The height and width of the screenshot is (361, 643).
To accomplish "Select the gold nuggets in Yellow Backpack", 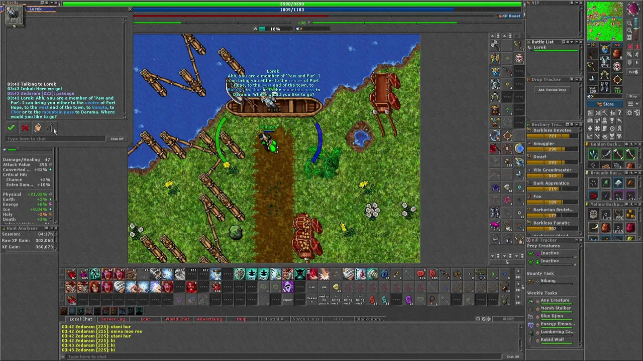I will [x=631, y=214].
